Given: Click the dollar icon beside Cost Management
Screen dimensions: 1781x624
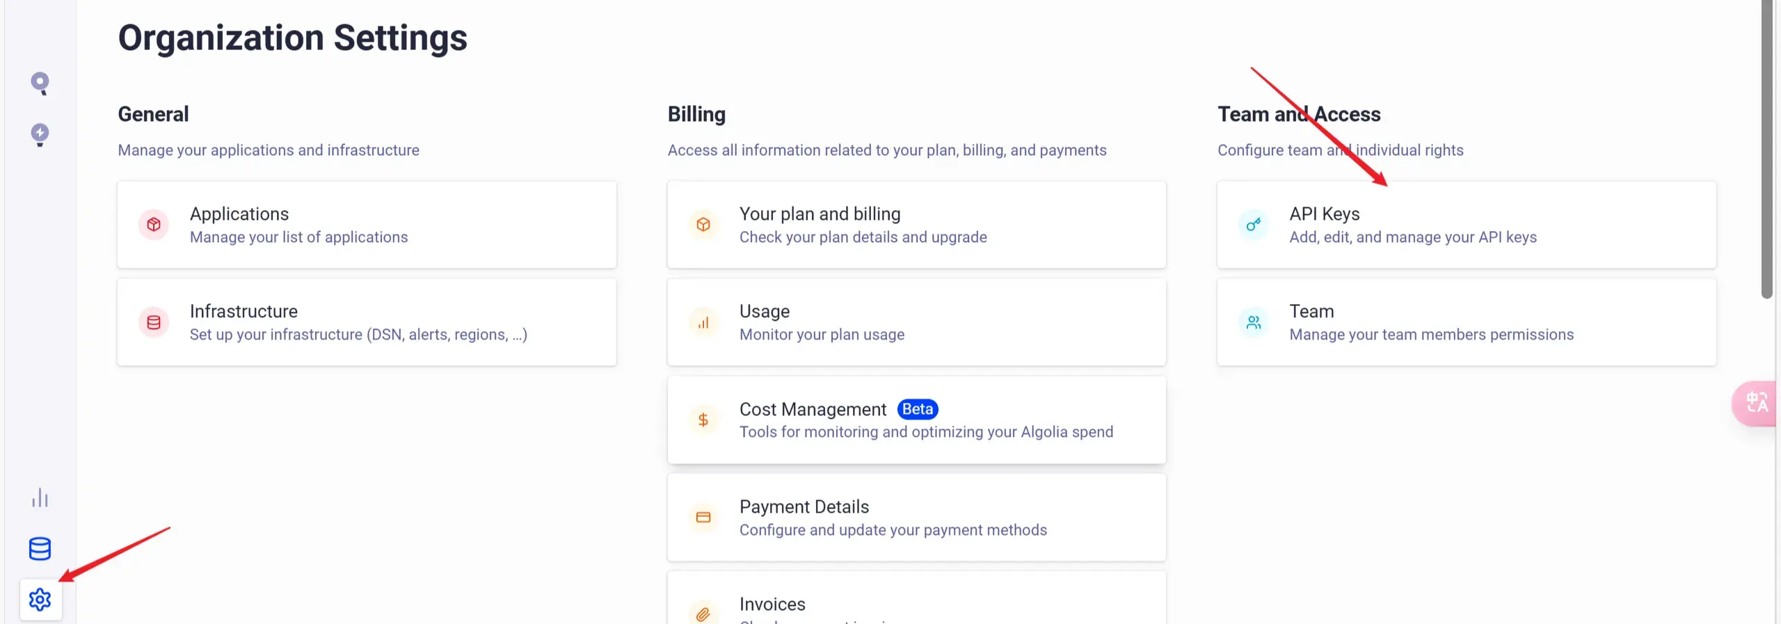Looking at the screenshot, I should point(703,419).
